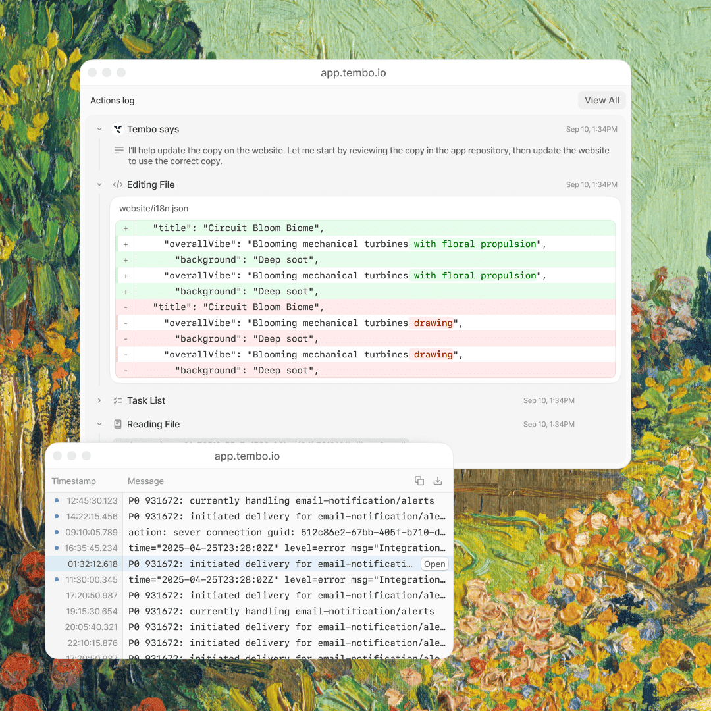Viewport: 711px width, 711px height.
Task: Click the first added title diff line
Action: 238,228
